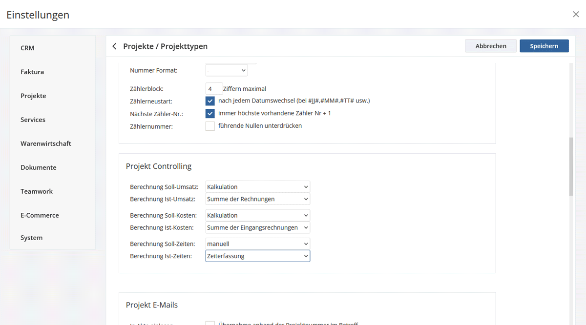Close the Einstellungen dialog with X

click(x=576, y=15)
